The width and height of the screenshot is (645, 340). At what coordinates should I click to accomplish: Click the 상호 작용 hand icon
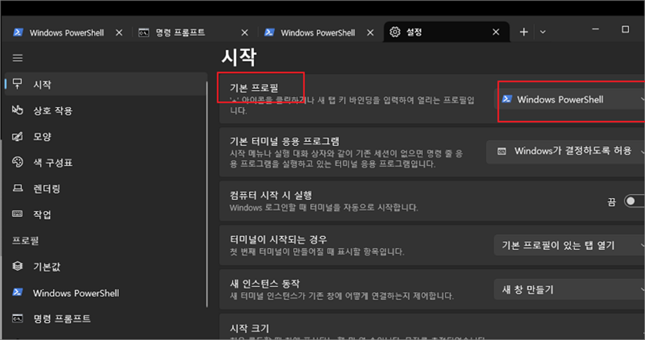pos(17,110)
